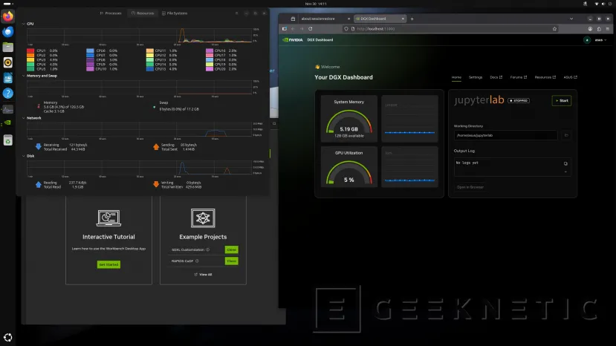
Task: Reload the DGX Dashboard page in Firefox
Action: pos(311,29)
